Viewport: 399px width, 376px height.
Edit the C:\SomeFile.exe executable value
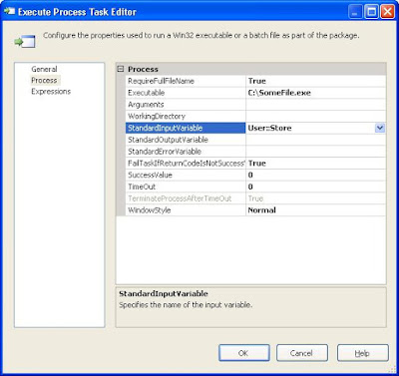[279, 93]
